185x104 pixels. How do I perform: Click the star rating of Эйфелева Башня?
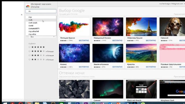pos(131,40)
